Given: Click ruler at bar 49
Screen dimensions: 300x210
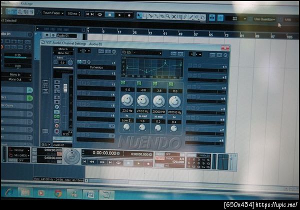Looking at the screenshot, I should pos(180,34).
